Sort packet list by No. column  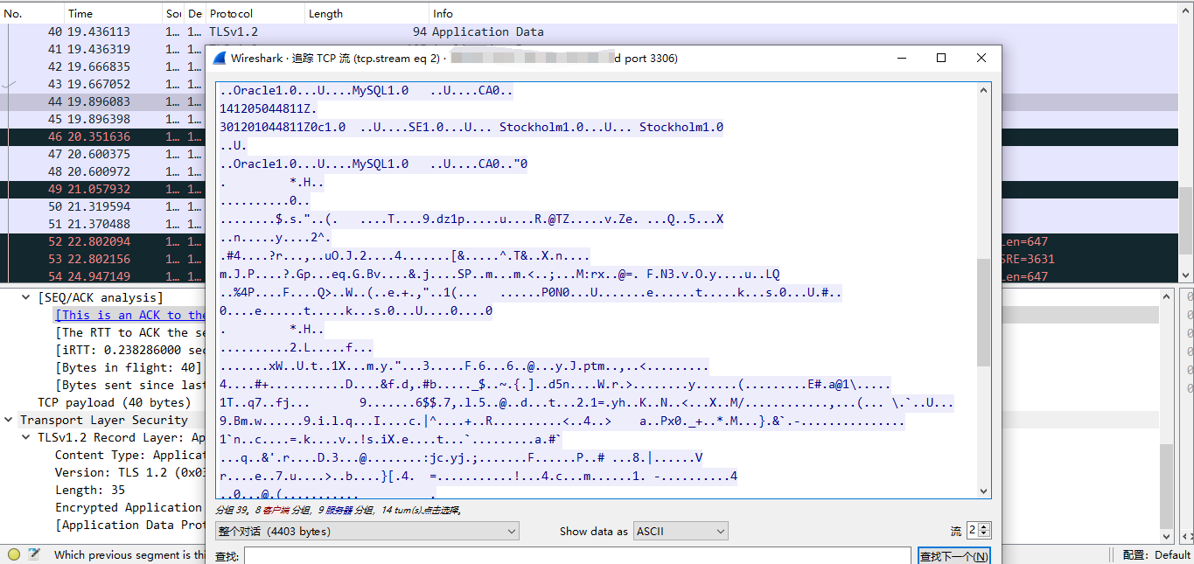[x=32, y=13]
